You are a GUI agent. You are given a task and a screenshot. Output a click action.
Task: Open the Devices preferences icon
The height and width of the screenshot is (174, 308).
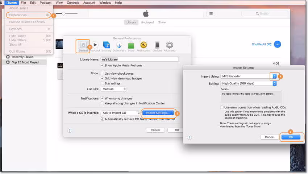(x=157, y=46)
